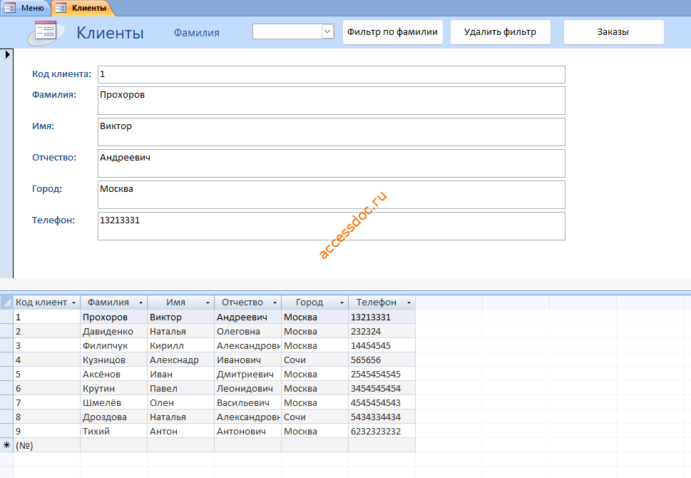This screenshot has height=478, width=691.
Task: Click the Кузницов surname cell
Action: click(x=113, y=360)
